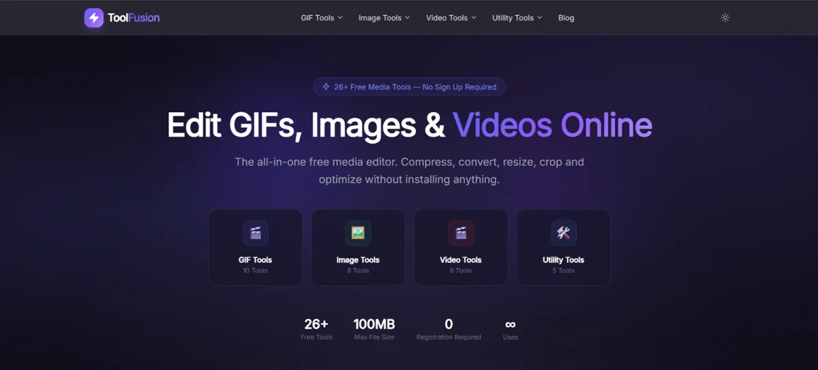This screenshot has height=370, width=818.
Task: Click the clapperboard icon on GIF Tools card
Action: coord(256,233)
